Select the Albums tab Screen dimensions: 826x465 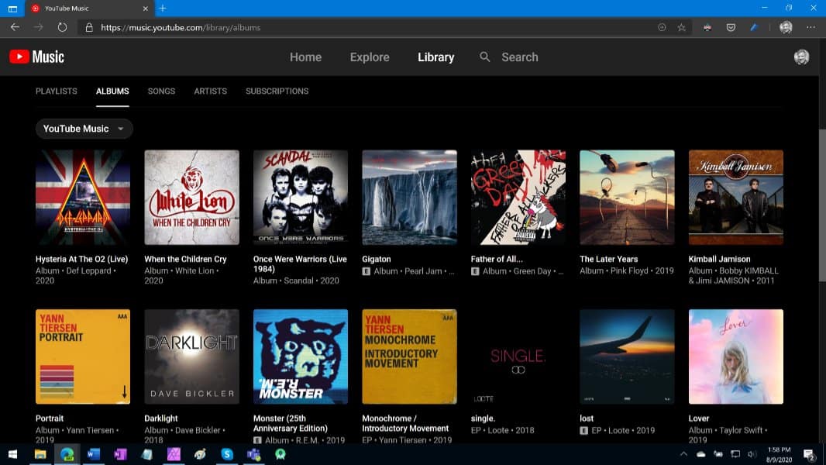coord(112,91)
